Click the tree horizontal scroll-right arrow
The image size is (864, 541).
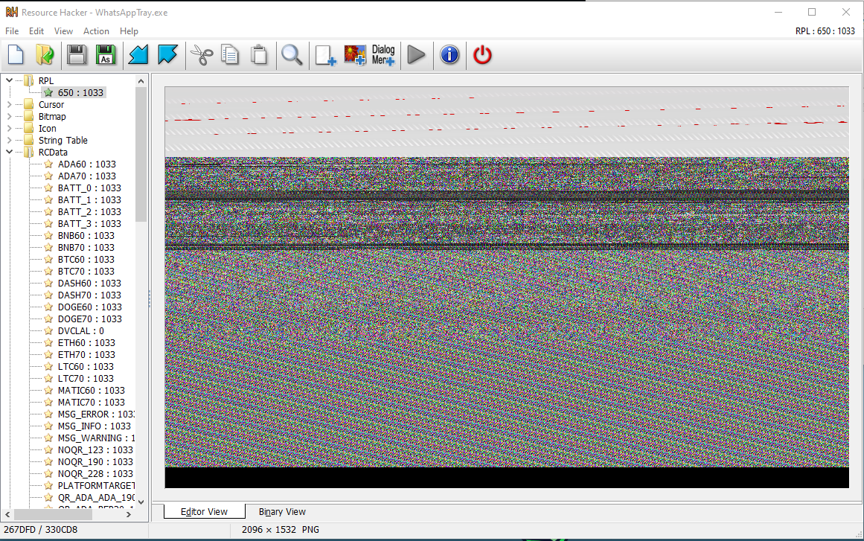(x=129, y=514)
